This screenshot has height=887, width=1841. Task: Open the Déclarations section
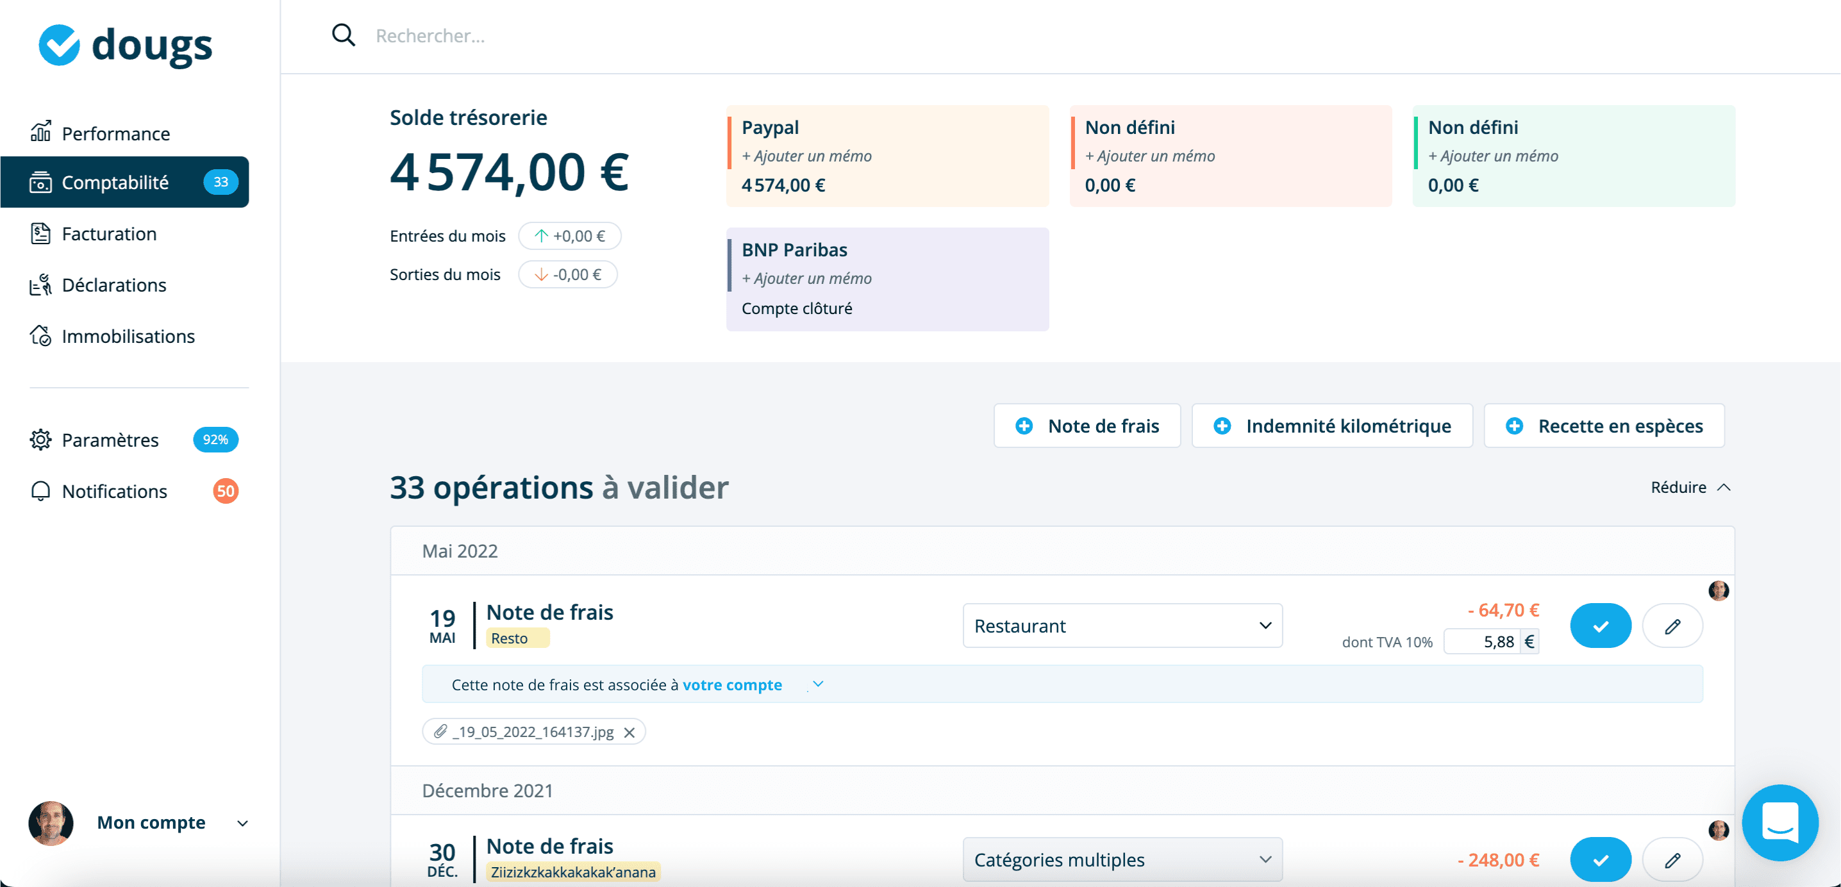(113, 285)
